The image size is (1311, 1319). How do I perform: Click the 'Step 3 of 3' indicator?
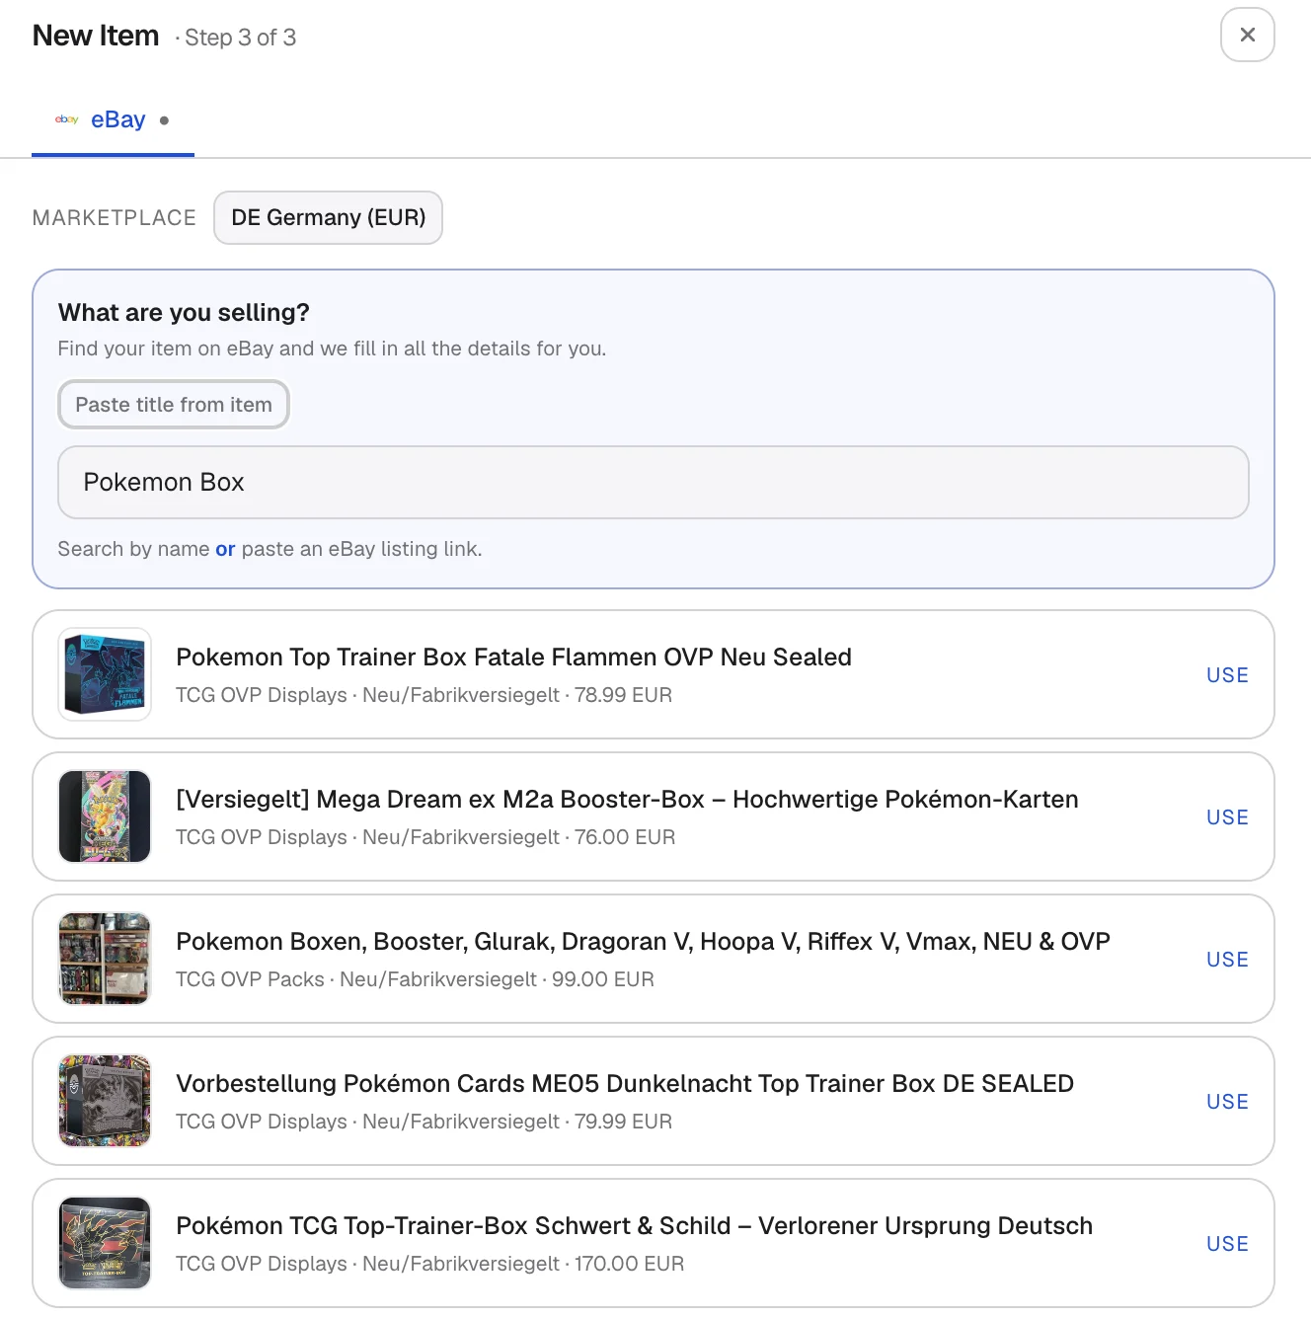point(240,38)
